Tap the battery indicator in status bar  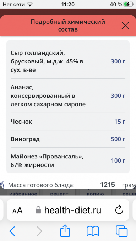pos(129,4)
